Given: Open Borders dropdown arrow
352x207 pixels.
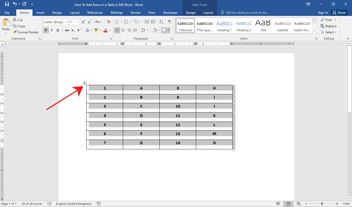Looking at the screenshot, I should 169,30.
